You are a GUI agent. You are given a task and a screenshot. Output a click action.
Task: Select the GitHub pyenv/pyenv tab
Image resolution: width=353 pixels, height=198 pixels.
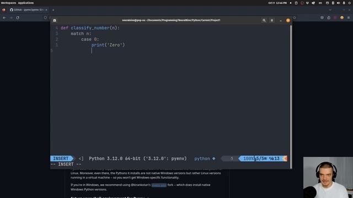coord(28,10)
